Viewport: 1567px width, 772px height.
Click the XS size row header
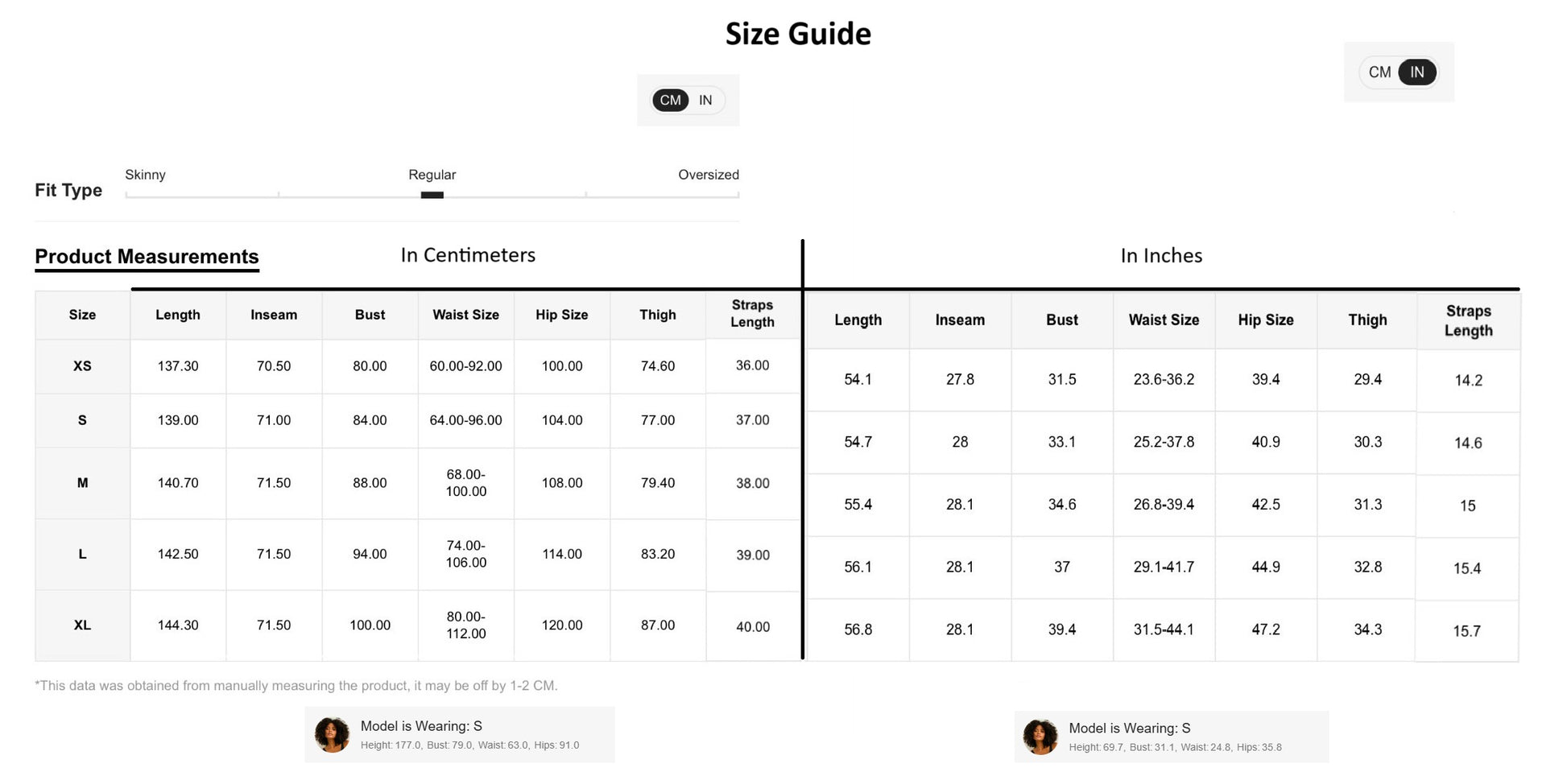click(82, 366)
